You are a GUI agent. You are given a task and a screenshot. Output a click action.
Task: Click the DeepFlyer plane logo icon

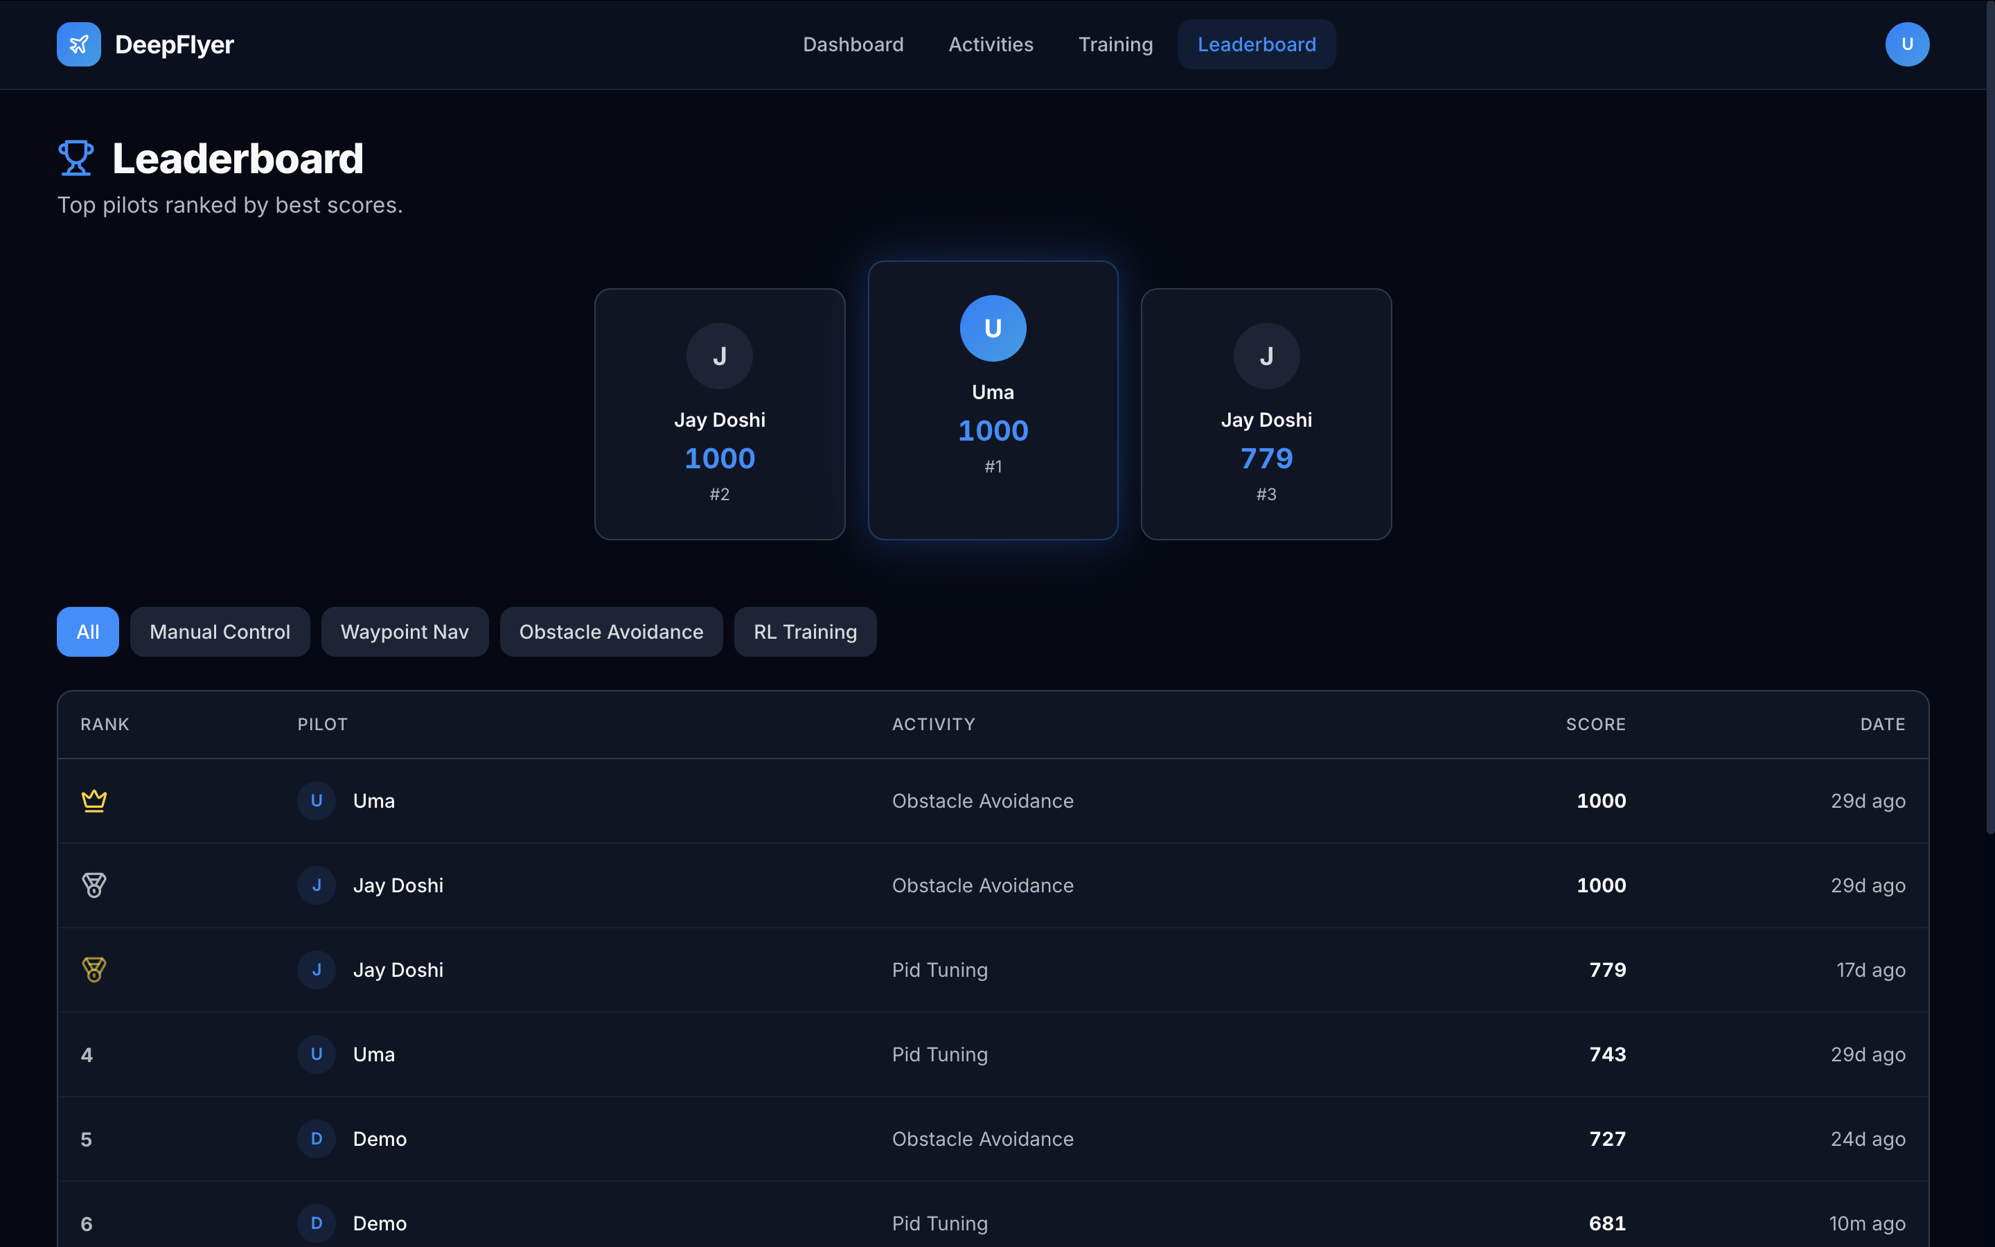click(79, 44)
